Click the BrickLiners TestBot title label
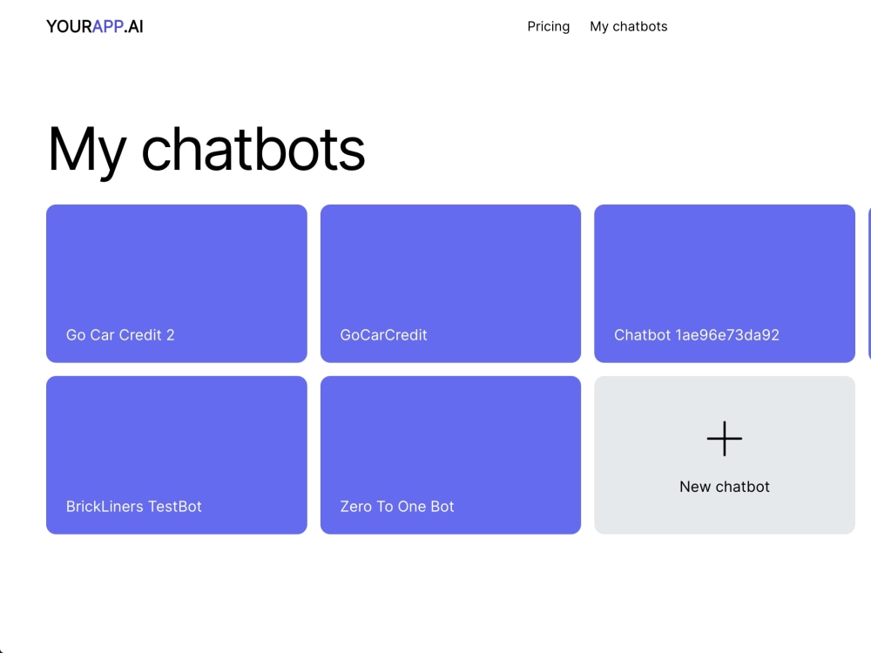The image size is (871, 653). [134, 506]
